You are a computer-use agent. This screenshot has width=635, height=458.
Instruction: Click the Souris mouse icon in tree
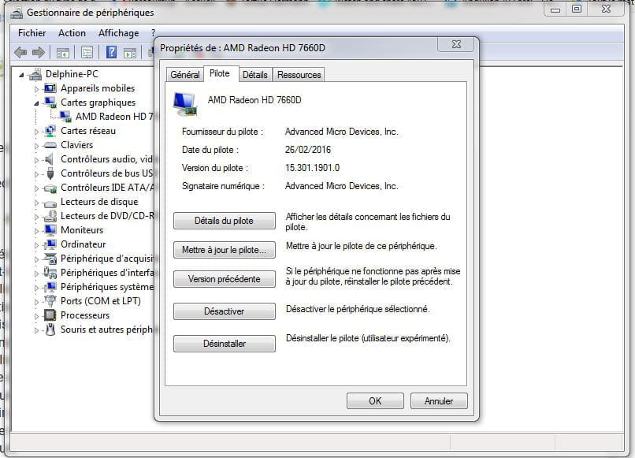50,329
